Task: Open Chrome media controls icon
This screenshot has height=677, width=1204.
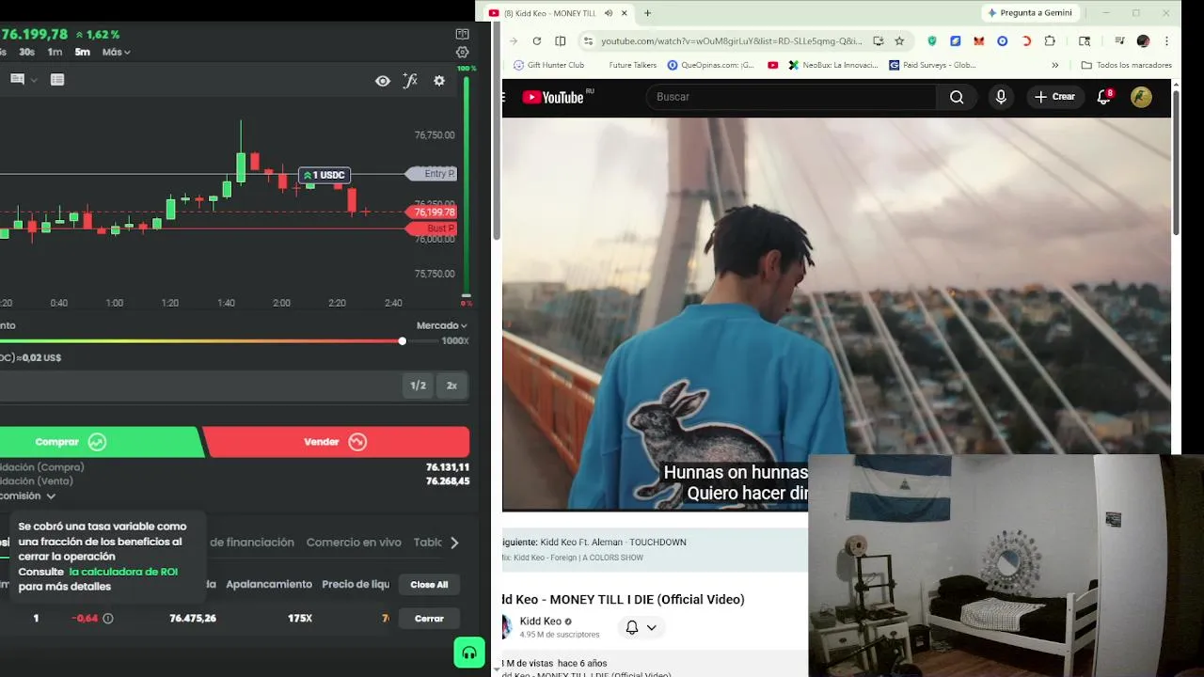Action: pyautogui.click(x=1119, y=40)
